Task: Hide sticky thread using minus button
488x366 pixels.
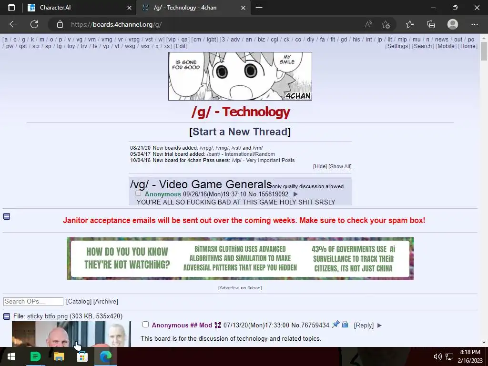Action: pyautogui.click(x=7, y=316)
